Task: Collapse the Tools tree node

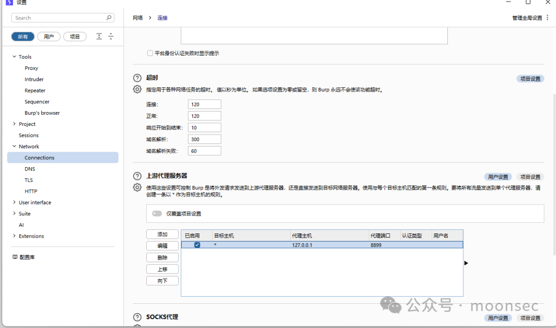Action: point(14,57)
